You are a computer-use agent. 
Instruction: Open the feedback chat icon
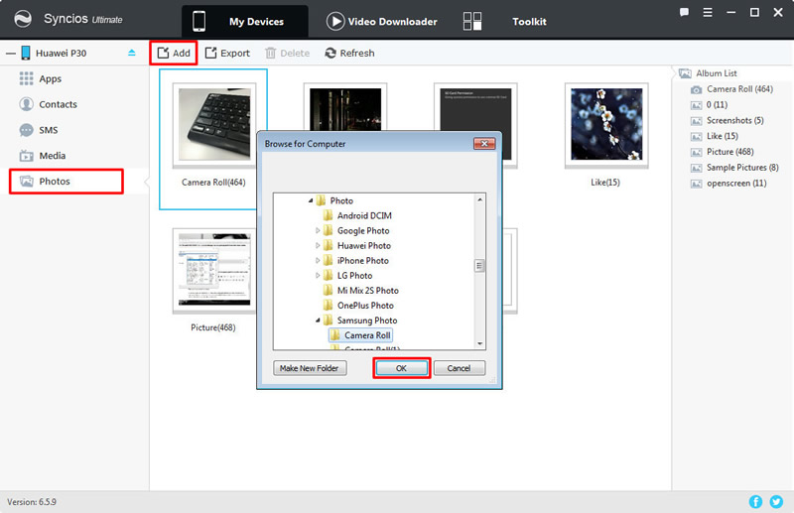(684, 13)
